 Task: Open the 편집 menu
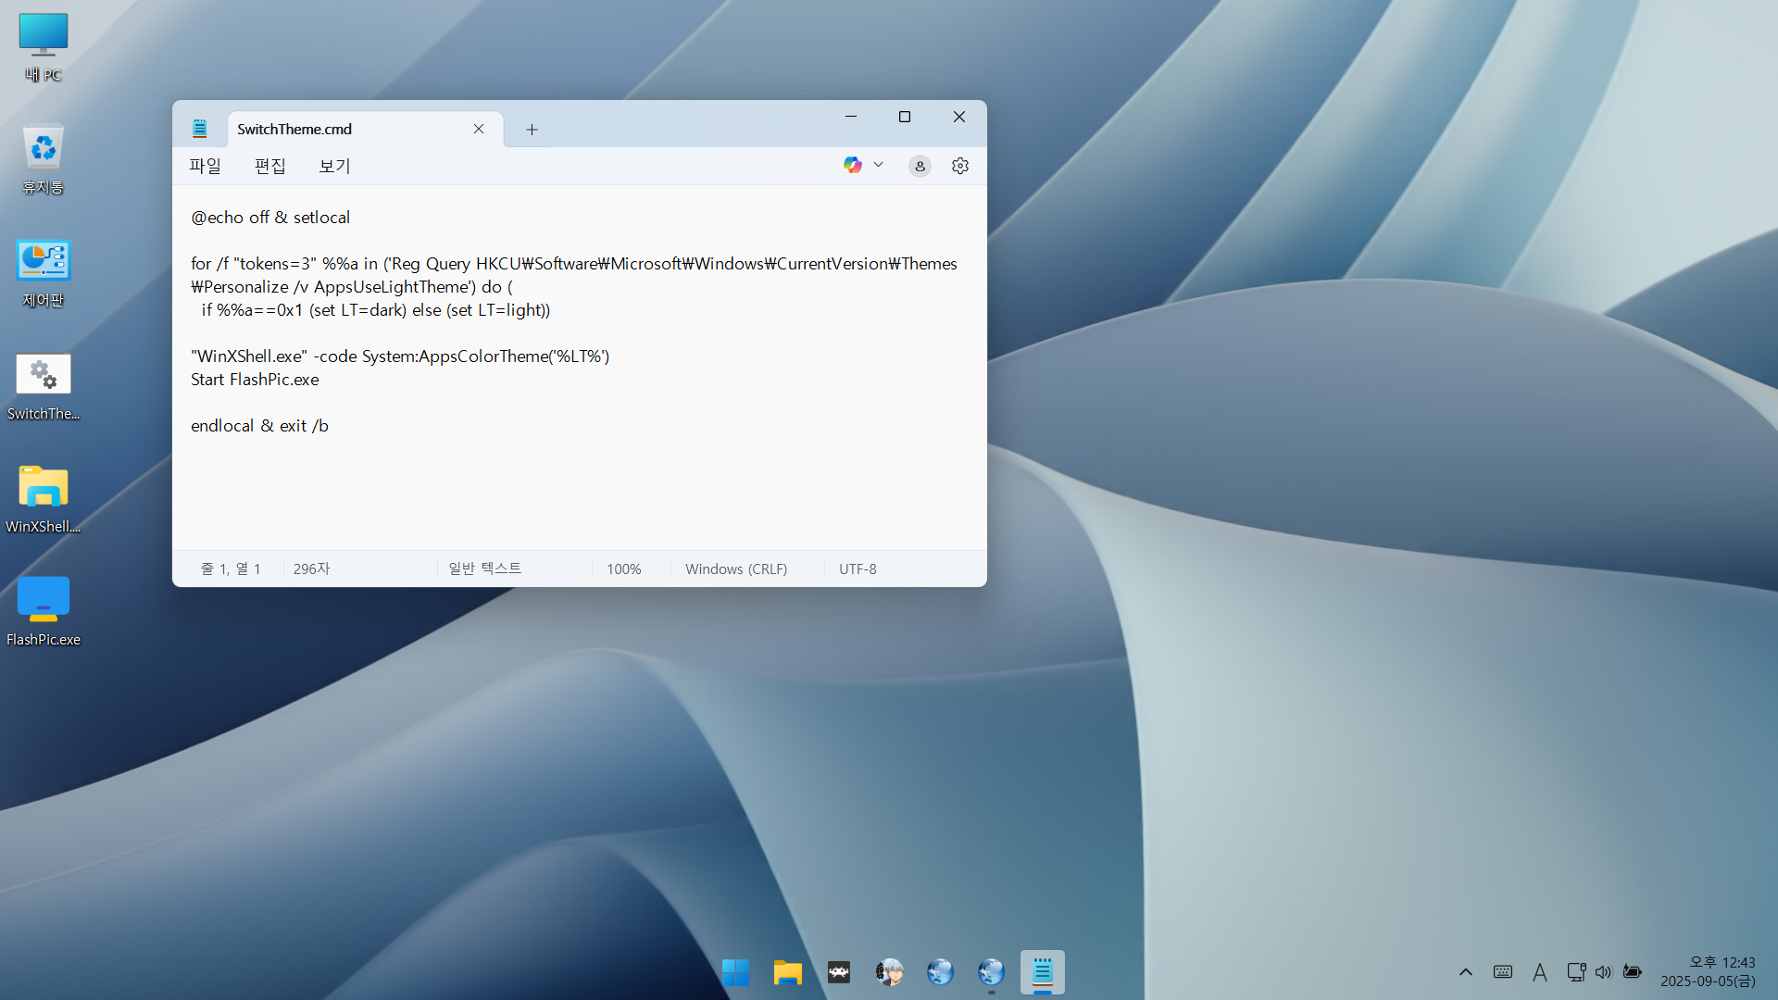tap(269, 166)
